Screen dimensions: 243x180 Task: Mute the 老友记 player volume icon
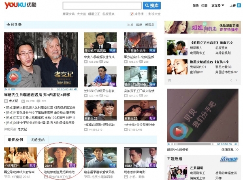coord(75,89)
